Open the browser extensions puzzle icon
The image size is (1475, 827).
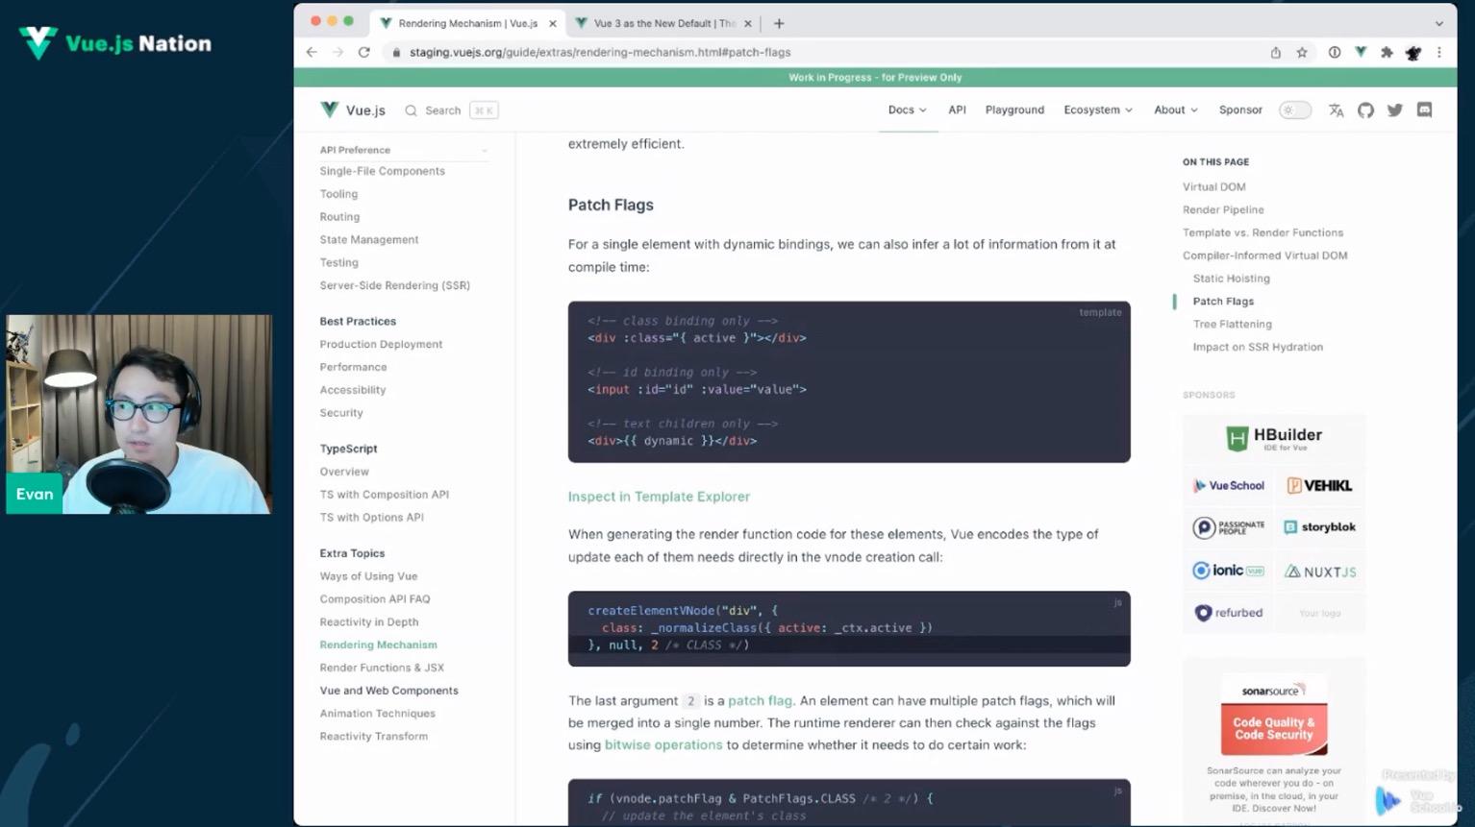click(x=1387, y=53)
